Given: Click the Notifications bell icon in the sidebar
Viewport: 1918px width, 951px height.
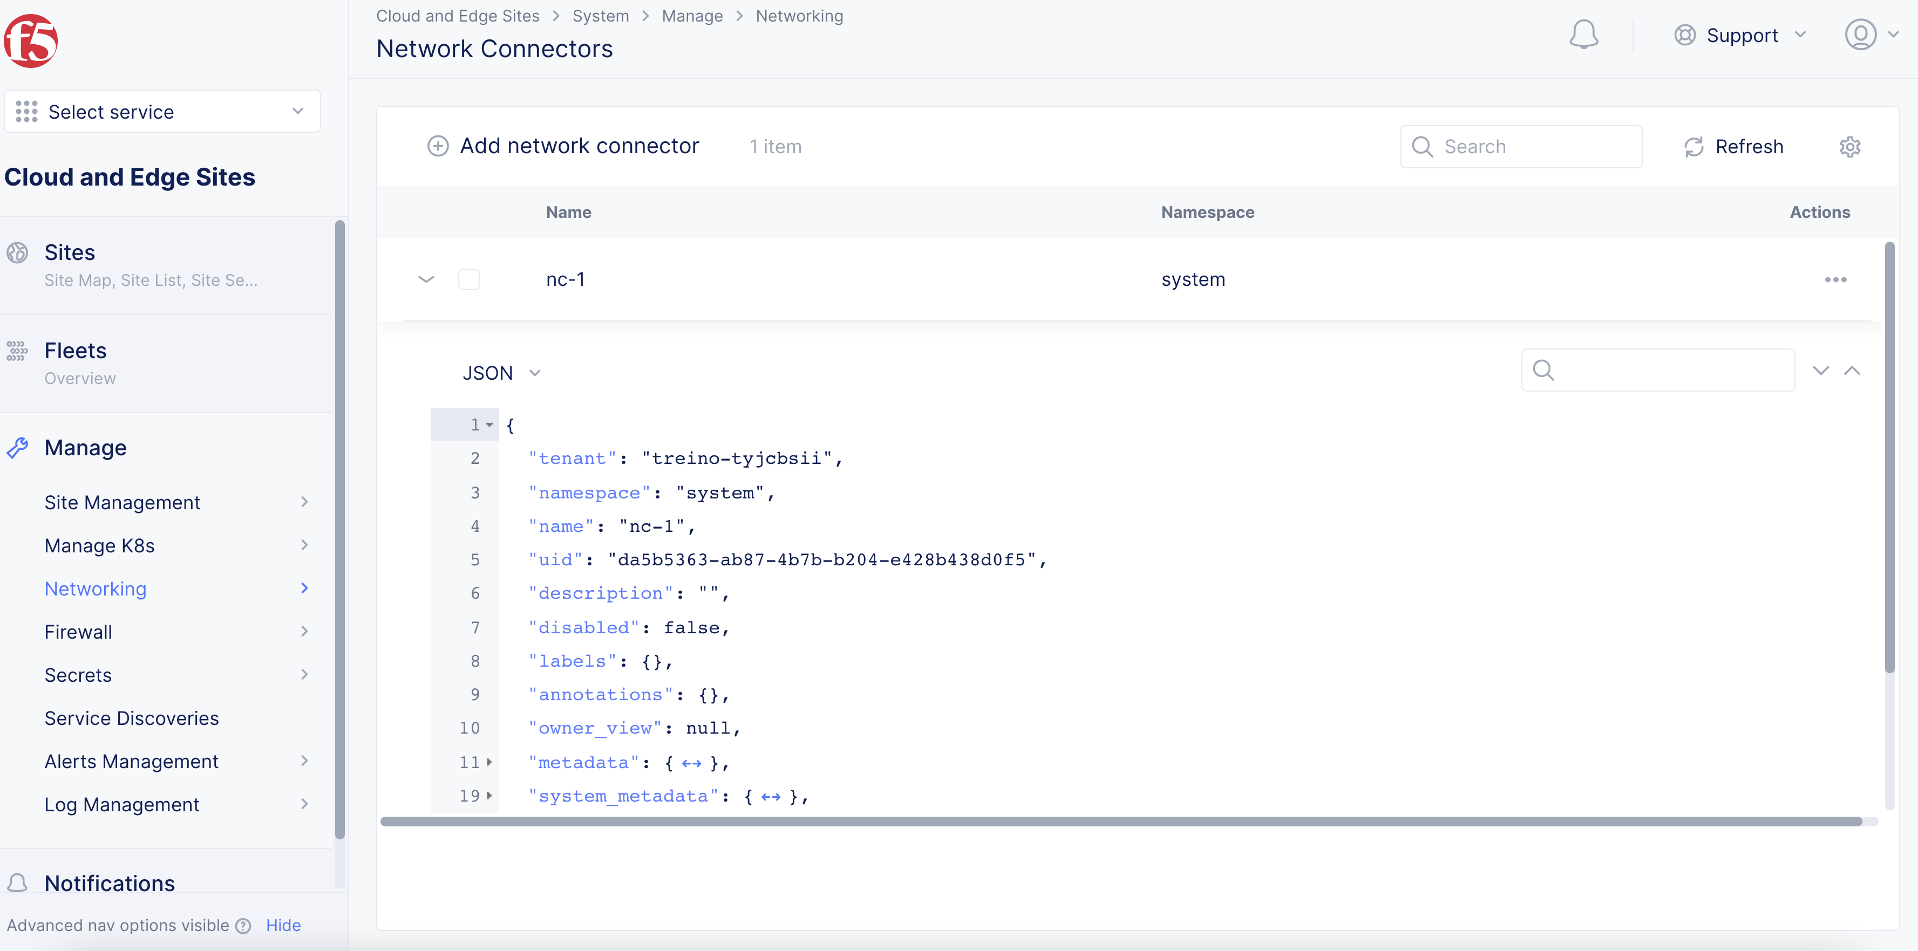Looking at the screenshot, I should coord(18,882).
